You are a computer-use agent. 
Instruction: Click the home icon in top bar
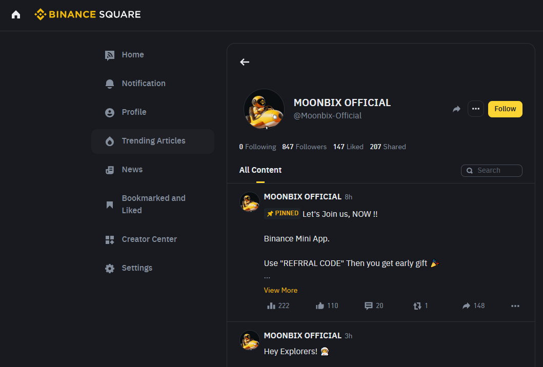[x=16, y=14]
